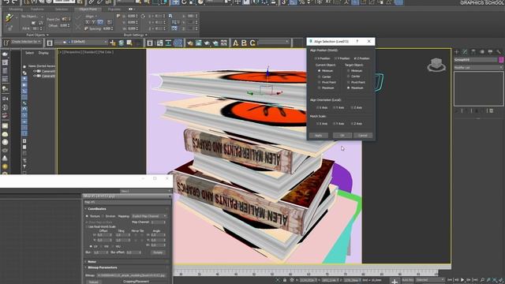
Task: Switch to the Selection ribbon tab
Action: coord(62,9)
